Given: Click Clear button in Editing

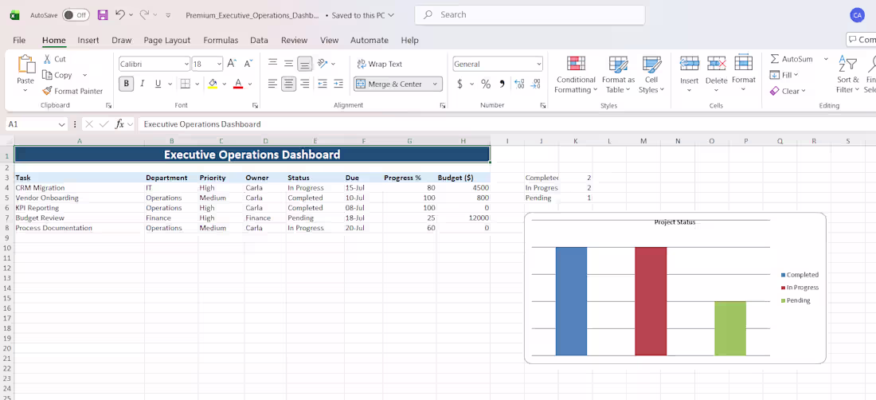Looking at the screenshot, I should click(x=788, y=91).
